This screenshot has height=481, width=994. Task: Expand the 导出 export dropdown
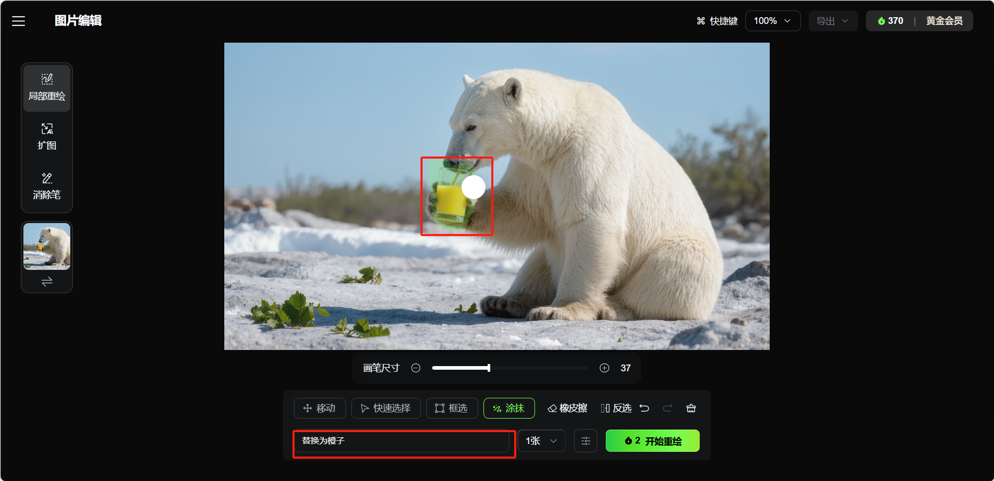pyautogui.click(x=833, y=21)
